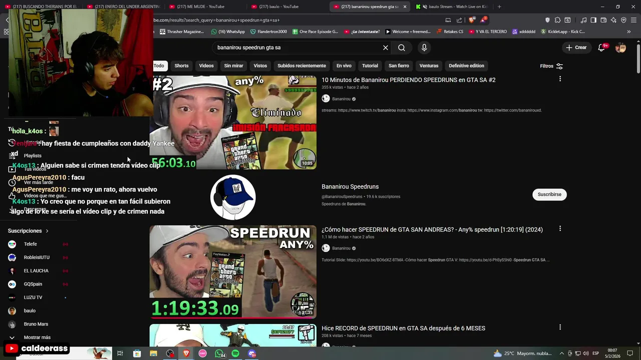This screenshot has width=641, height=360.
Task: Open the Brave hamburger main menu
Action: point(633,20)
